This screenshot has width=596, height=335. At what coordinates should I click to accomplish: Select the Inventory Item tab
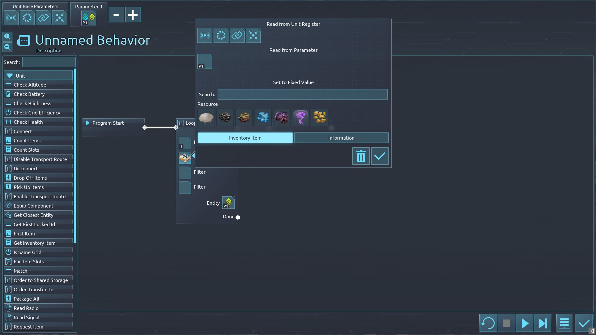[245, 138]
